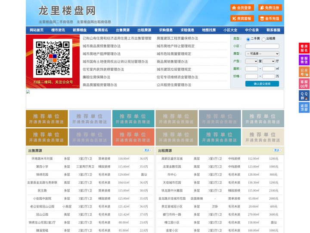Image resolution: width=310 pixels, height=233 pixels.
Task: Open 求租信息 navigation item
Action: [187, 30]
